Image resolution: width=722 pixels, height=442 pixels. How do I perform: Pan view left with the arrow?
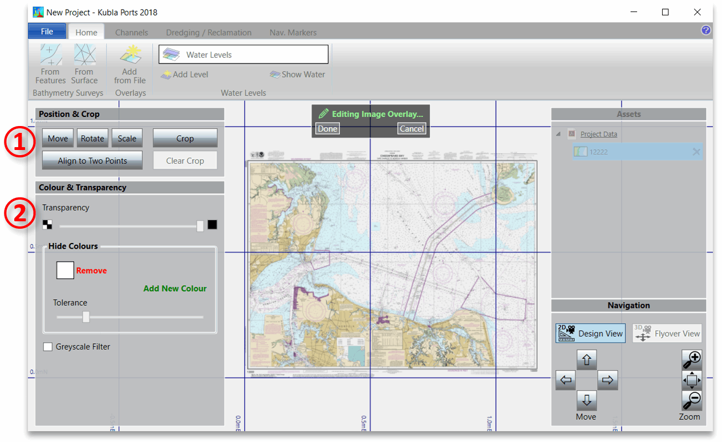tap(566, 380)
